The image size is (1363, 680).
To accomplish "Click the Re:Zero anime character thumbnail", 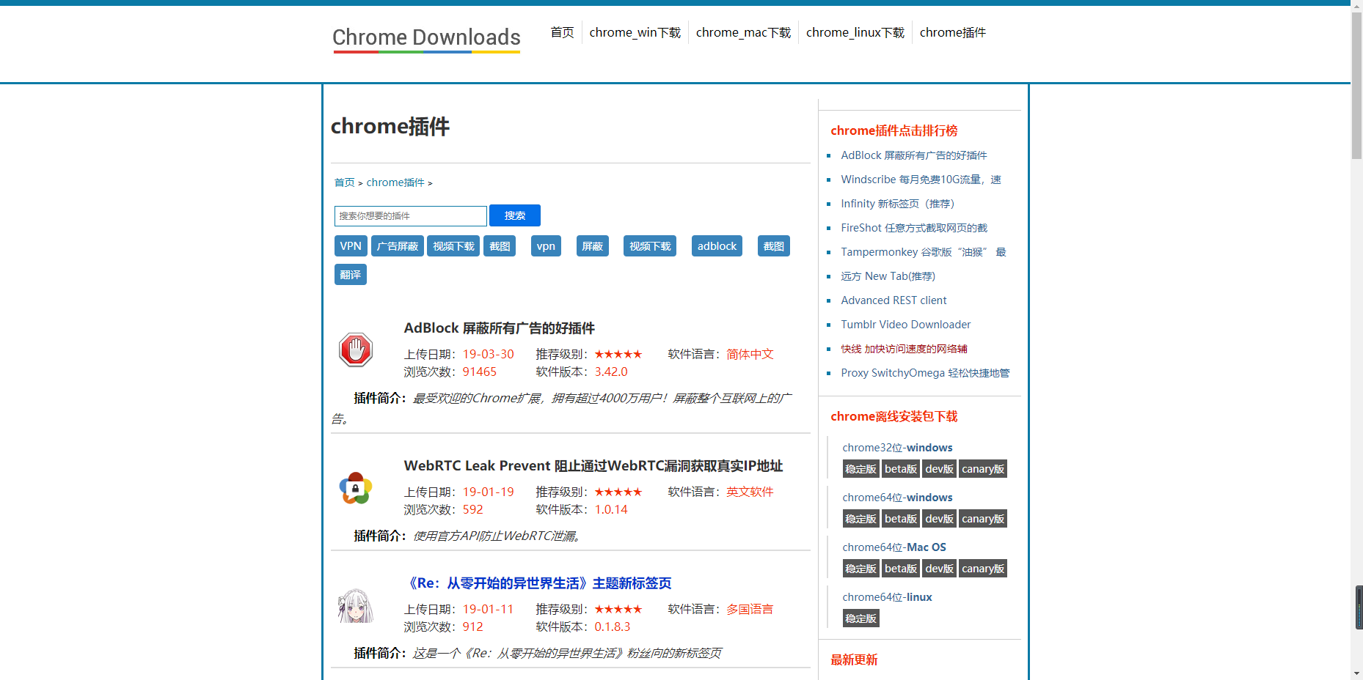I will (356, 605).
